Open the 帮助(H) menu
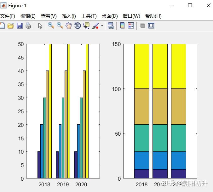 pos(153,16)
